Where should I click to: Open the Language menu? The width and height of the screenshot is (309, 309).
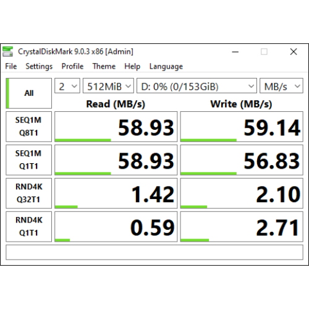[x=166, y=66]
